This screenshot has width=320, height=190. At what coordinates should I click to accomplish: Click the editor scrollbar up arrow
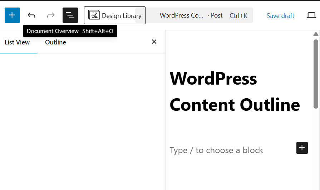pos(316,34)
